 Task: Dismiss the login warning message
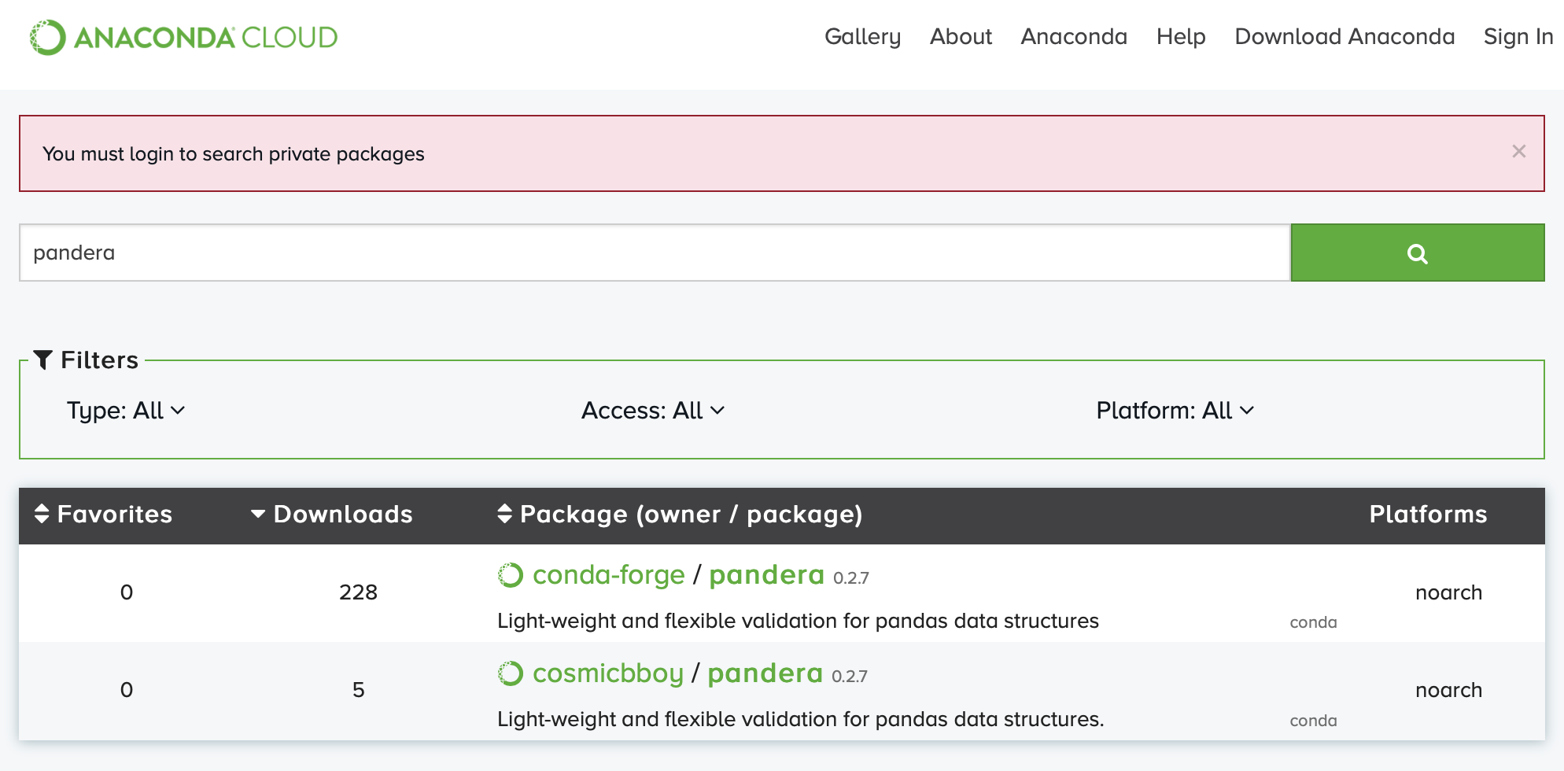pyautogui.click(x=1518, y=151)
